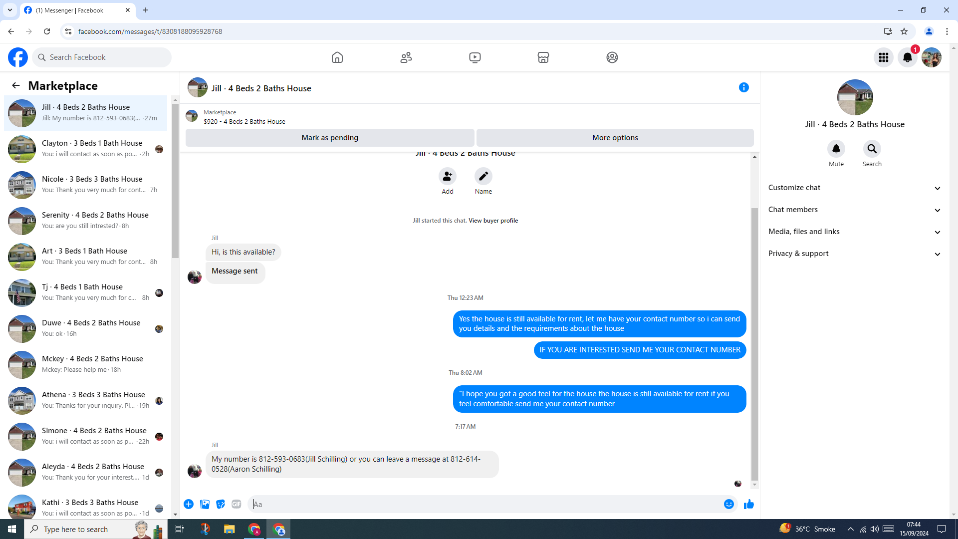Expand Chat members section
The width and height of the screenshot is (958, 539).
[855, 210]
